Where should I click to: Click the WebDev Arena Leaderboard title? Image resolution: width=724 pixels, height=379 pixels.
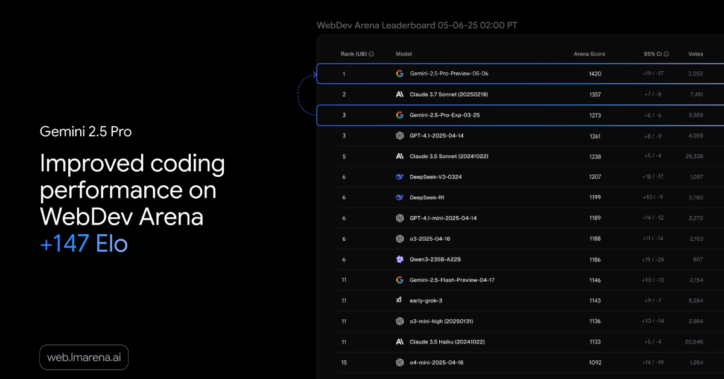coord(417,25)
